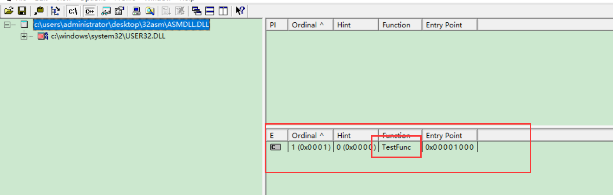View module in external viewer icon
Viewport: 613px width, 195px height.
tap(106, 10)
